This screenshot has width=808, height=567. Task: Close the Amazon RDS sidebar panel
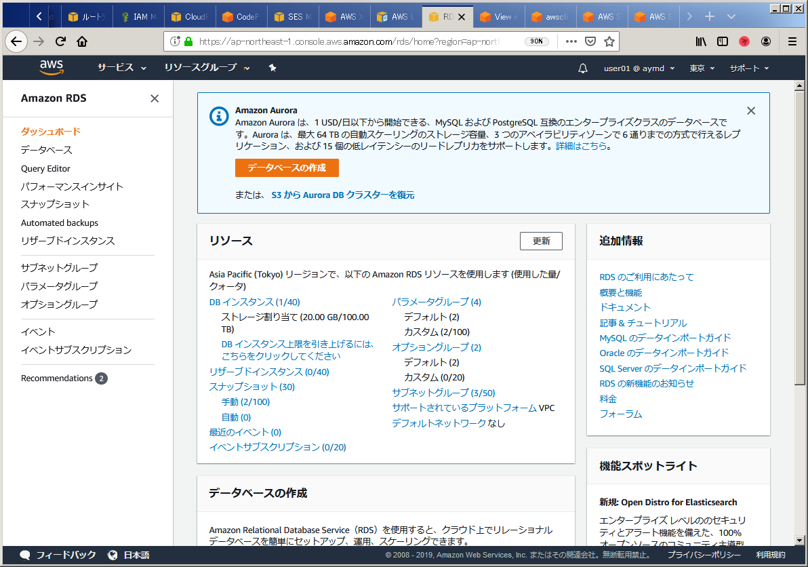pos(155,98)
